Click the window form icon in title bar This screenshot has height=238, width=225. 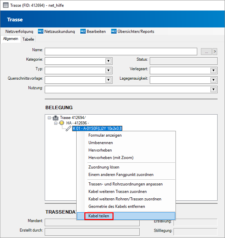[x=5, y=5]
